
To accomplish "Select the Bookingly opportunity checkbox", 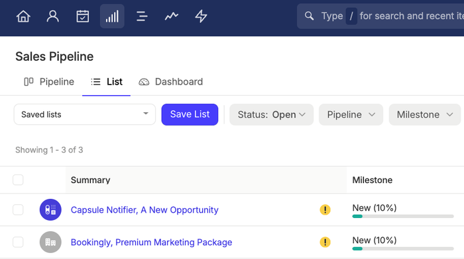I will (18, 242).
